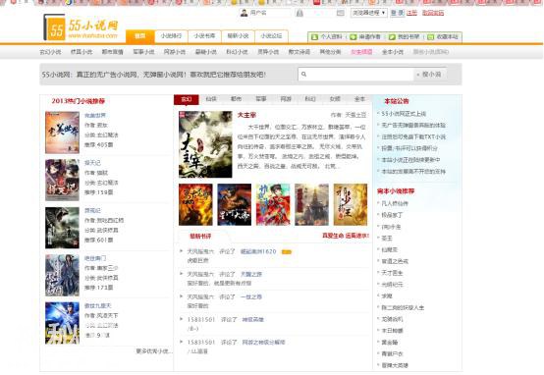Open the 凡人修仙传 recommended link
544x375 pixels.
pyautogui.click(x=395, y=203)
